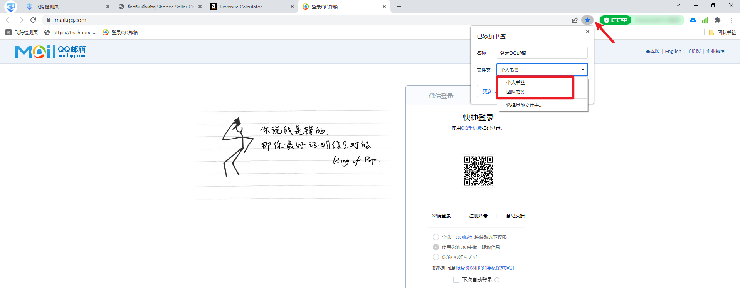This screenshot has width=740, height=299.
Task: Click the bookmark star icon in address bar
Action: (x=587, y=20)
